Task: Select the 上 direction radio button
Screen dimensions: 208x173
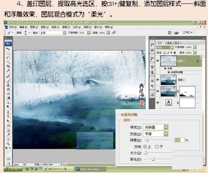Action: click(145, 147)
